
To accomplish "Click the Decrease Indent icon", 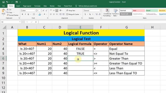I will [60, 14].
